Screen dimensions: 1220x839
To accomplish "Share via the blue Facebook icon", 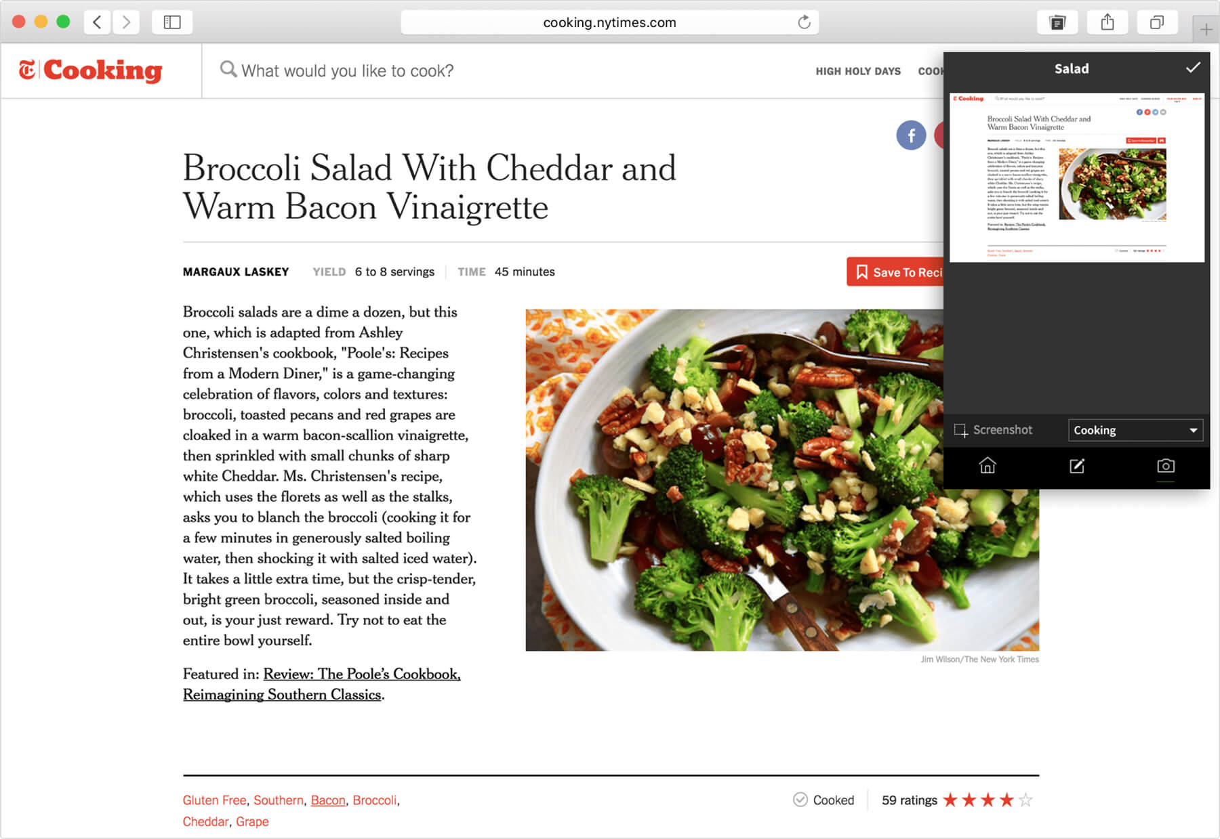I will coord(911,135).
